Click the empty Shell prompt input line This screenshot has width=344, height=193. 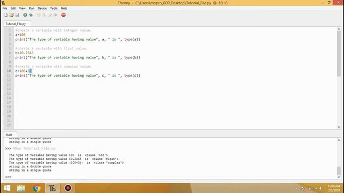173,177
